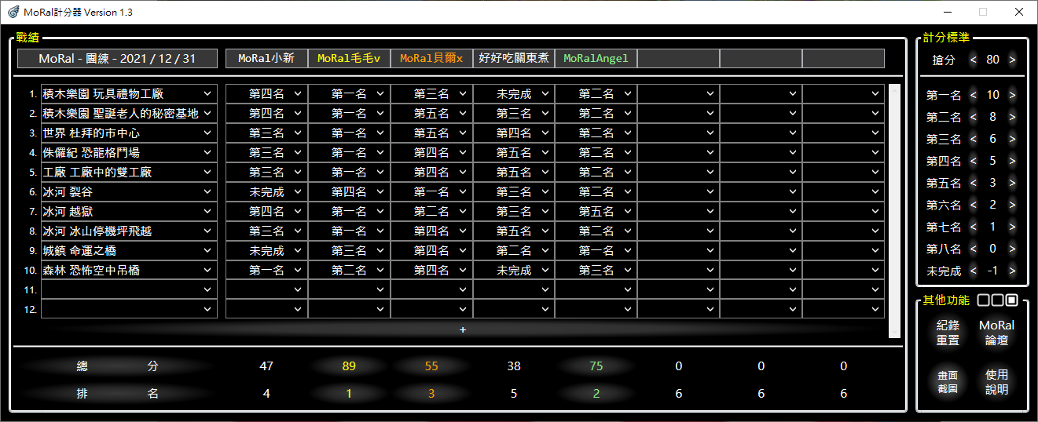Image resolution: width=1038 pixels, height=422 pixels.
Task: Increase the 第四名 score with right arrow
Action: coord(1012,161)
